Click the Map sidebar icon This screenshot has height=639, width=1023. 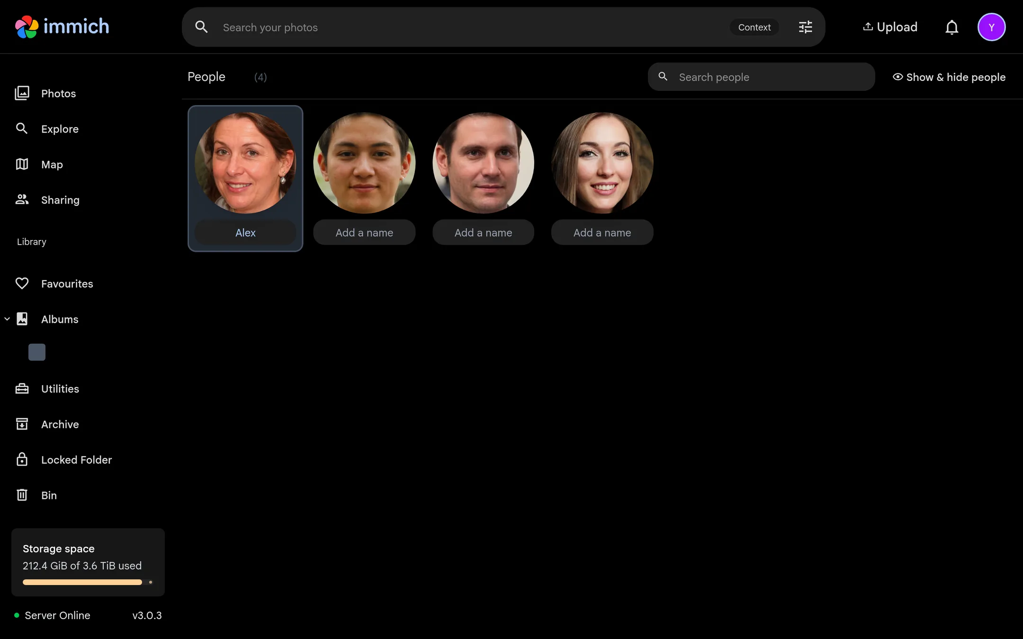coord(22,164)
